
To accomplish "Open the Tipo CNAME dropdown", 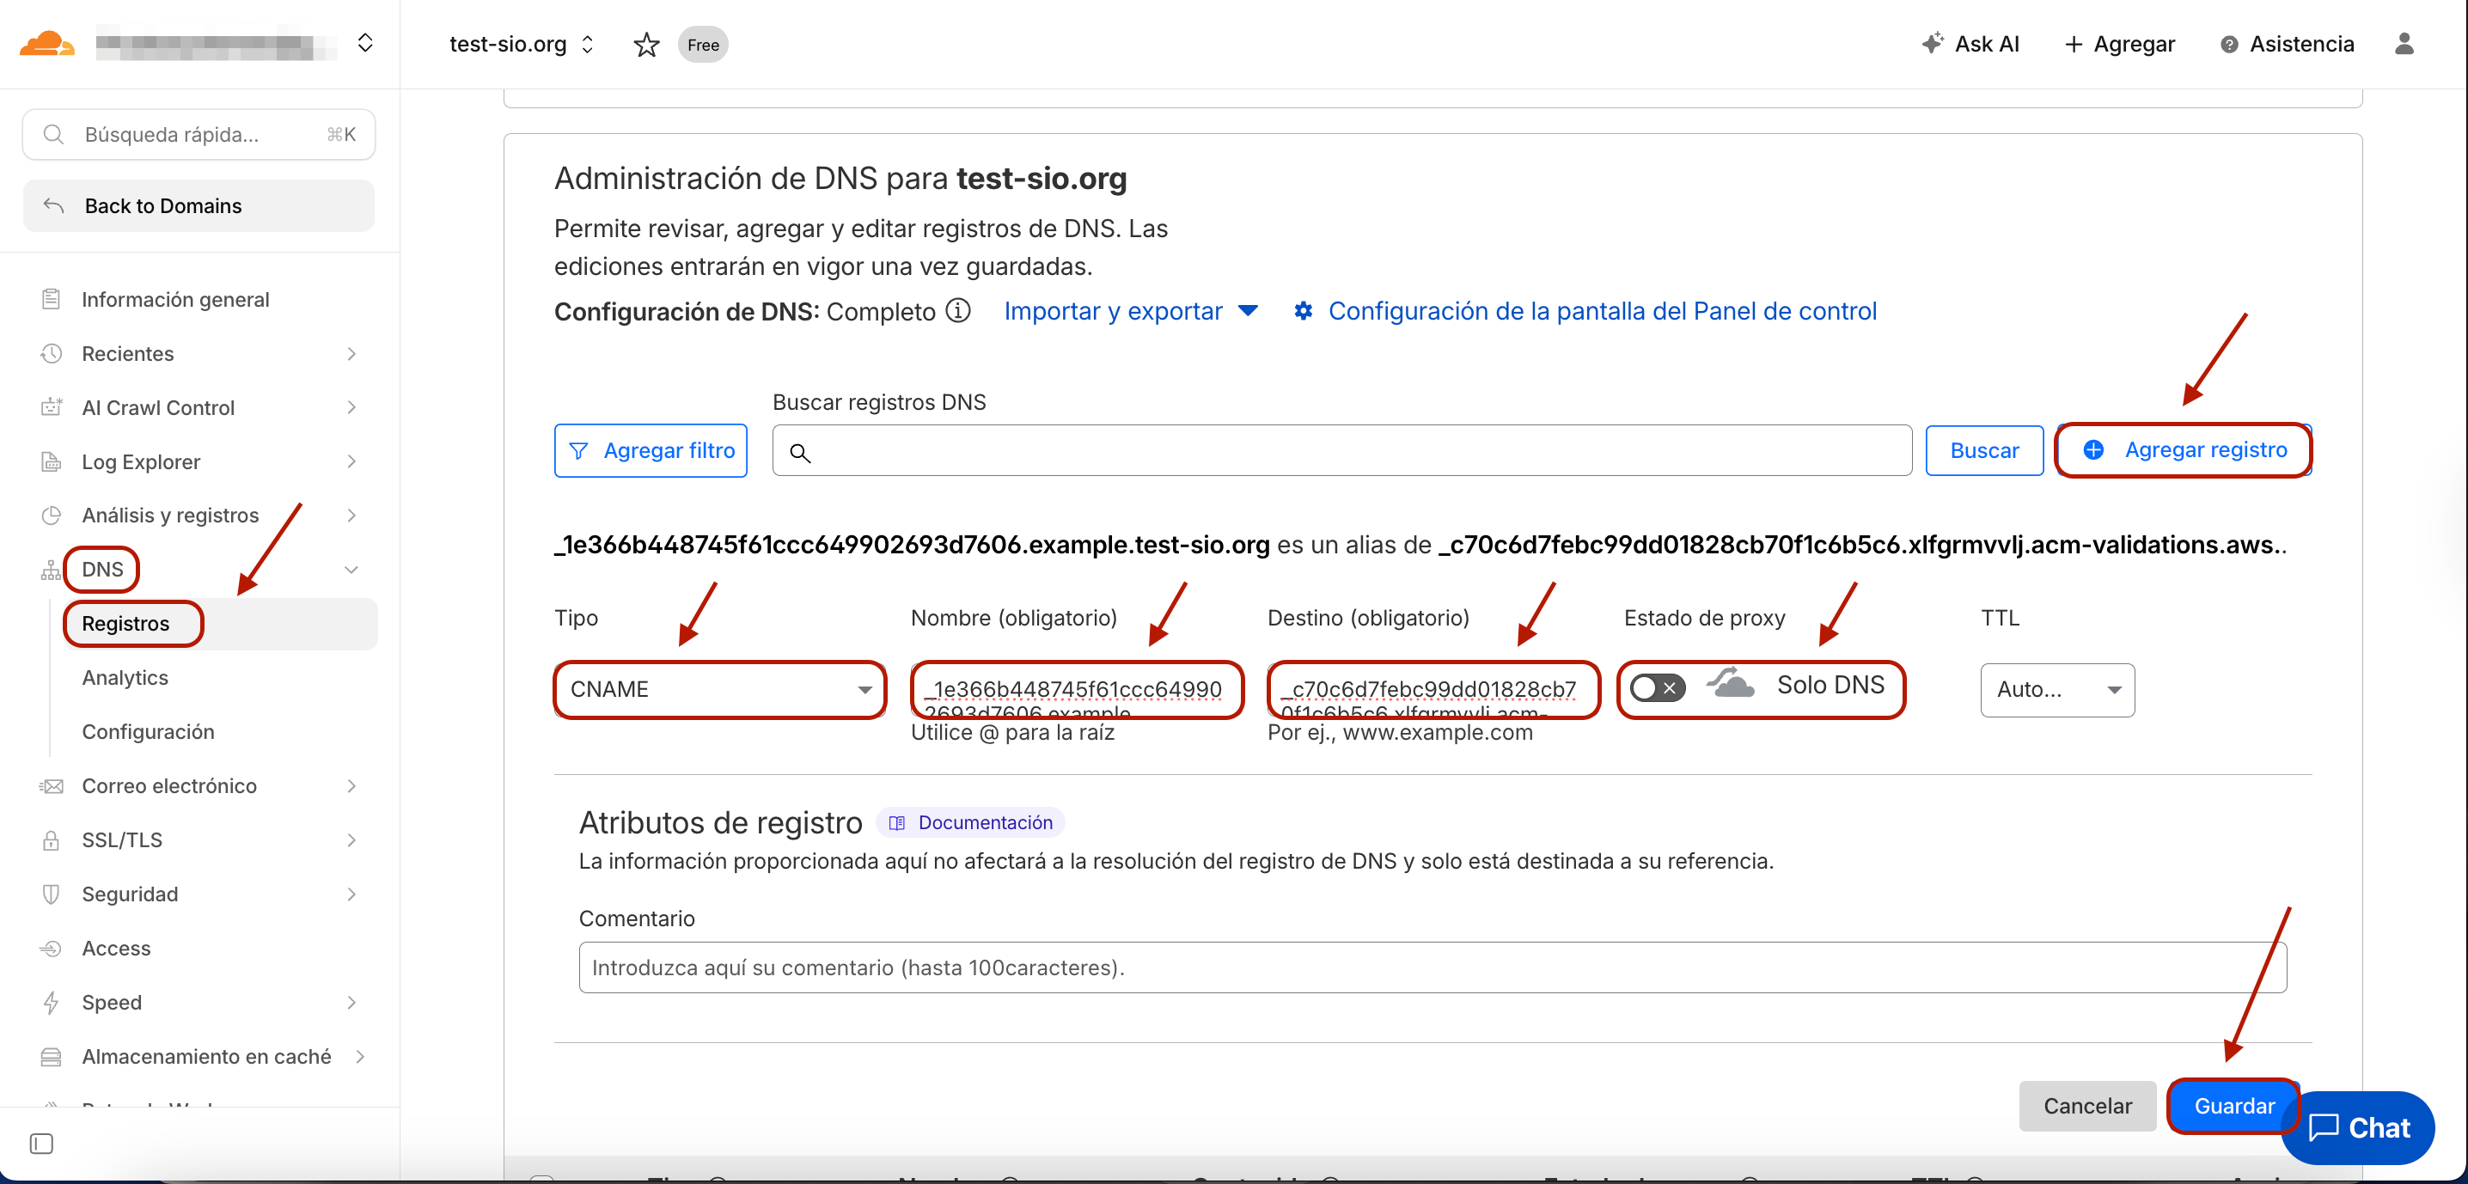I will [x=719, y=689].
